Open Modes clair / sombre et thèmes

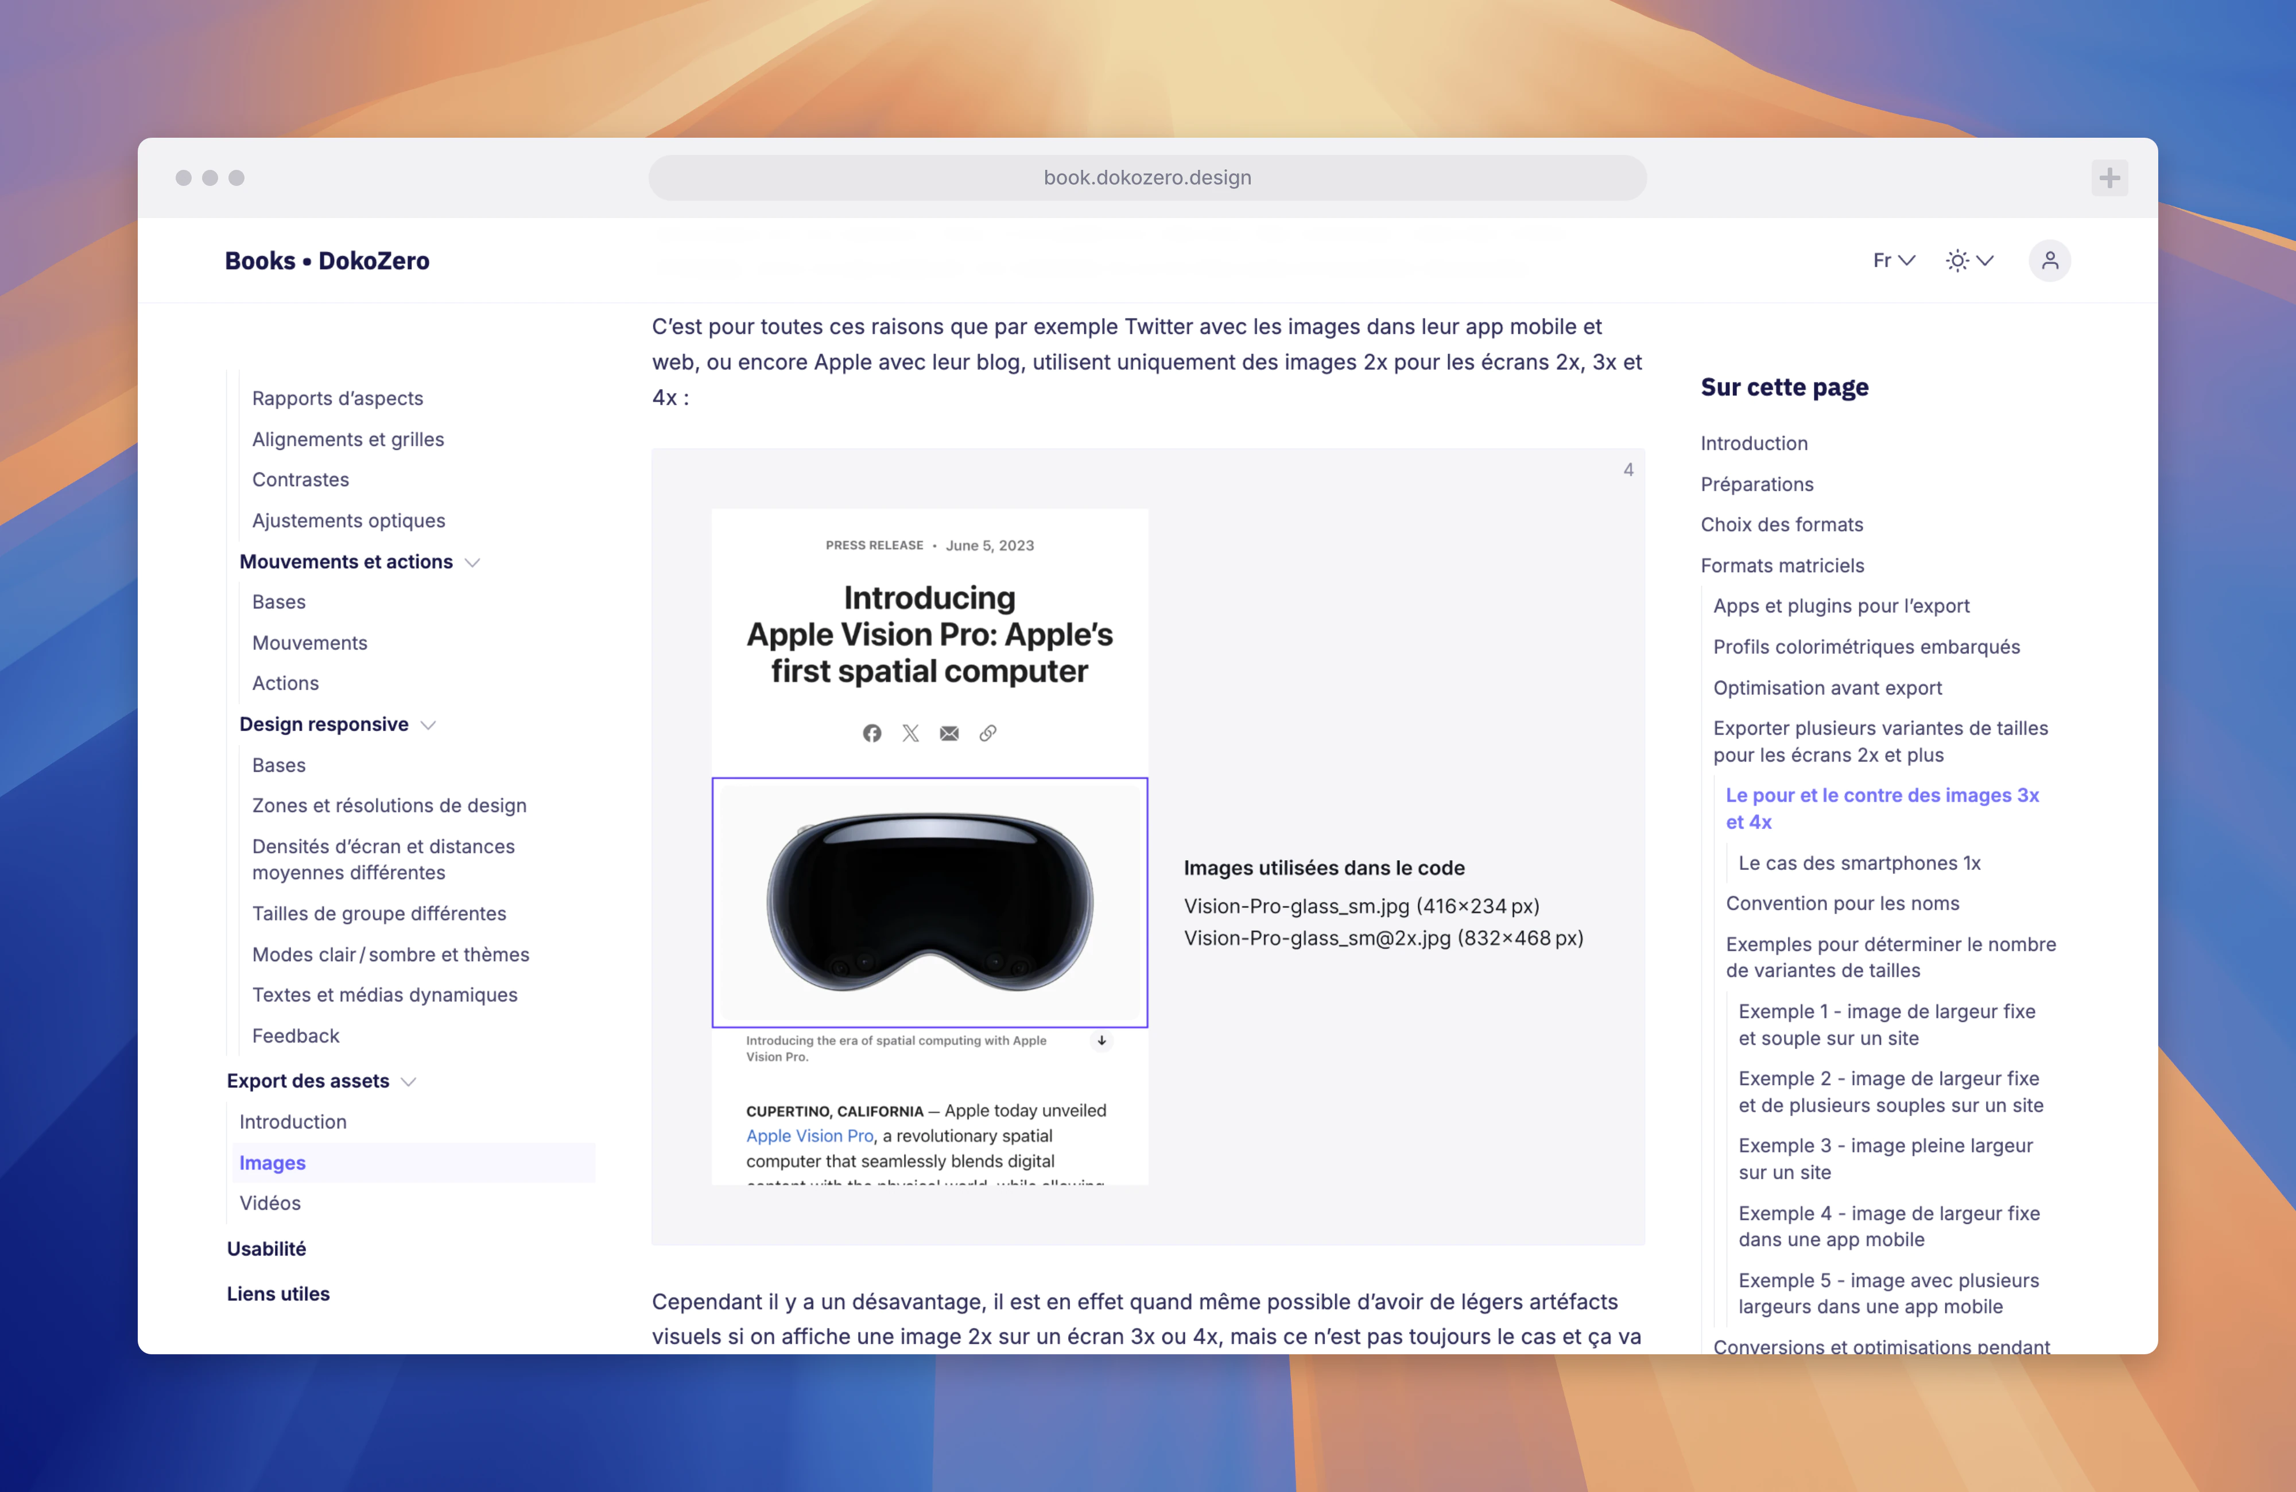(x=391, y=954)
